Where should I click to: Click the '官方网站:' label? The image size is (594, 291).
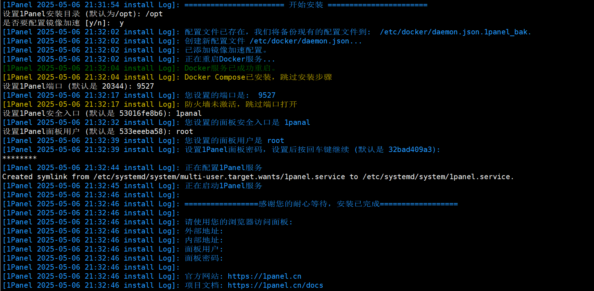tap(204, 276)
